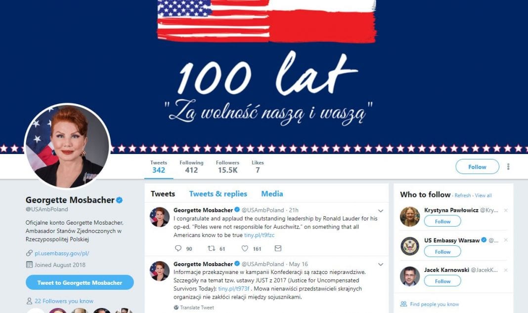
Task: Dismiss US Embassy Warsaw follow suggestion
Action: pos(505,240)
